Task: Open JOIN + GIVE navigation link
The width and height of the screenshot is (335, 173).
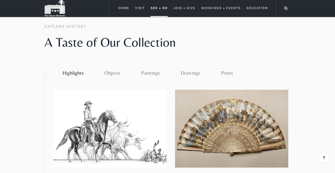Action: click(184, 8)
